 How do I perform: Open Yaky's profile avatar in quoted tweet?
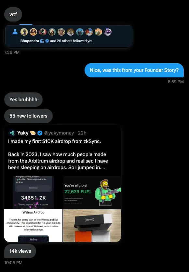12,133
